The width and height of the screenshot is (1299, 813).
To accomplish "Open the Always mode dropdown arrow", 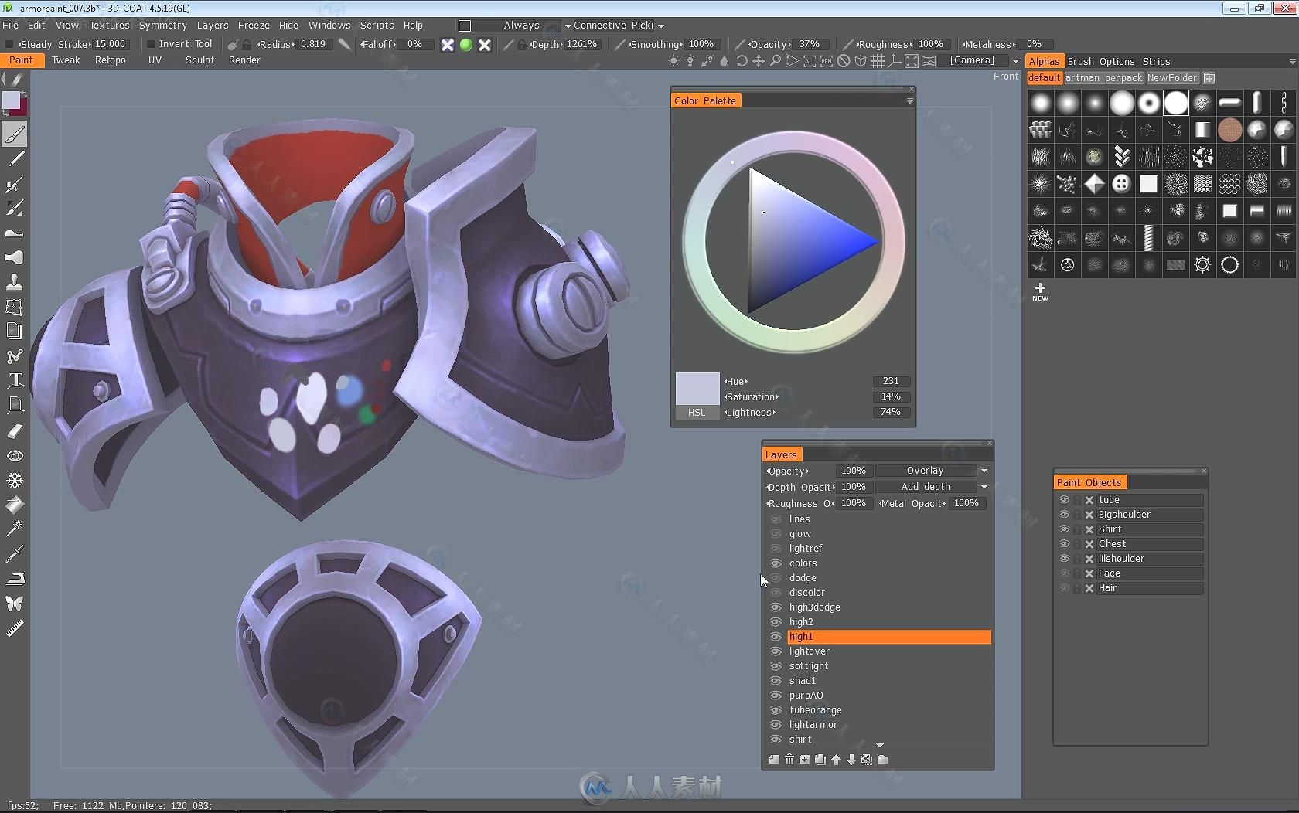I will (568, 26).
